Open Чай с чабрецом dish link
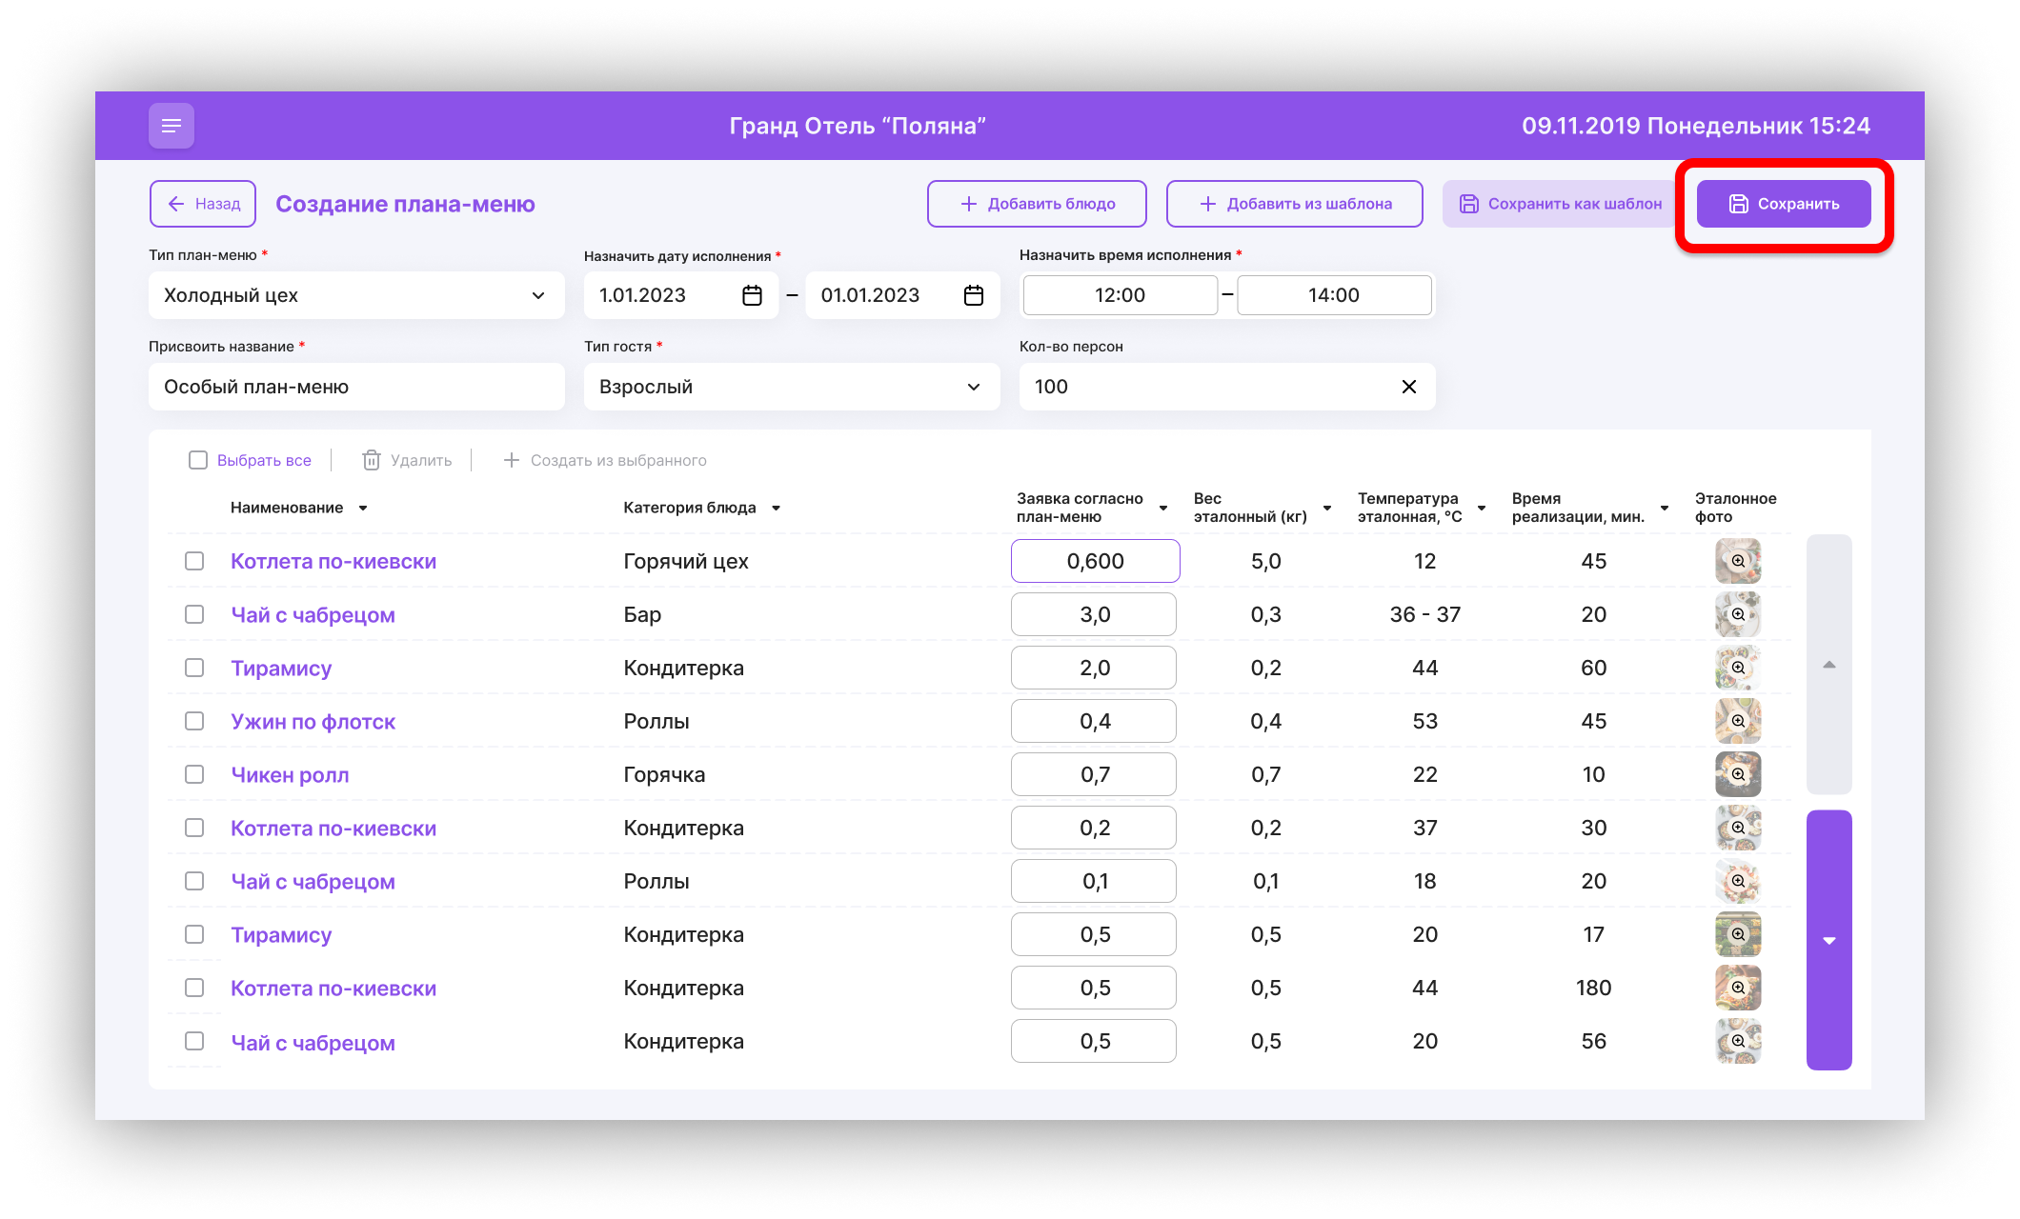Screen dimensions: 2020x1219 (x=313, y=615)
